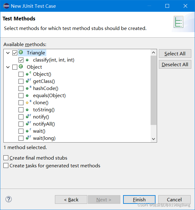Click the Object() constructor icon
Viewport: 195px width, 210px height.
[28, 74]
